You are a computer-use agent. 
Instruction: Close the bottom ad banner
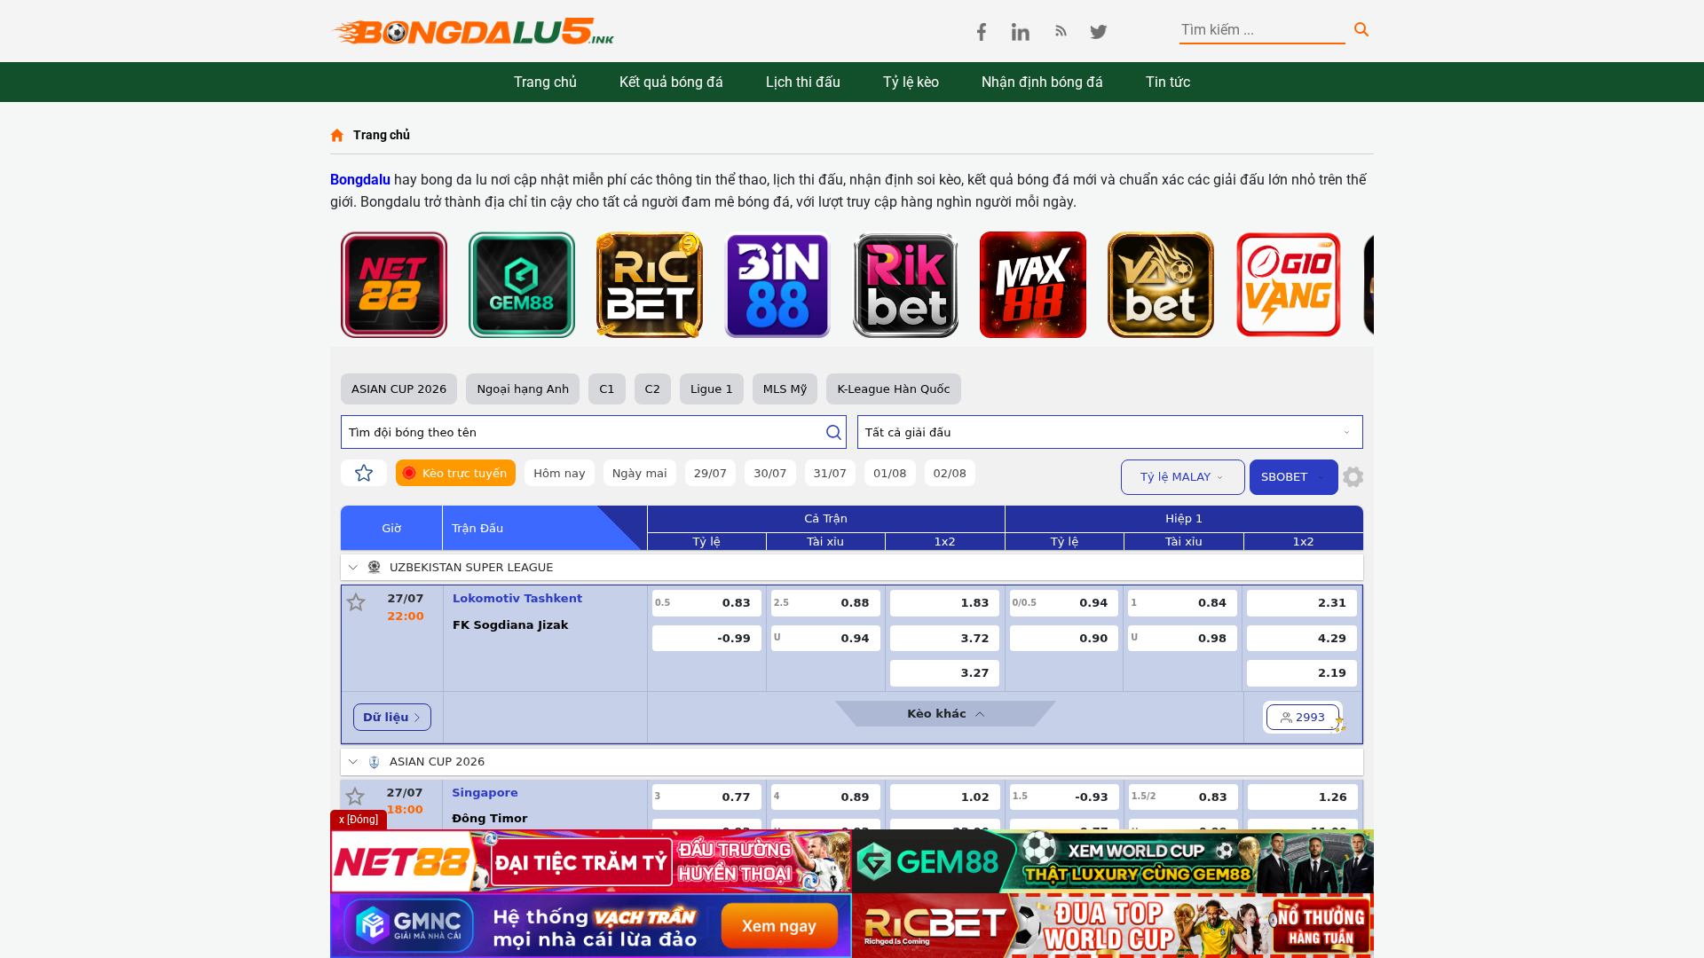[x=359, y=820]
